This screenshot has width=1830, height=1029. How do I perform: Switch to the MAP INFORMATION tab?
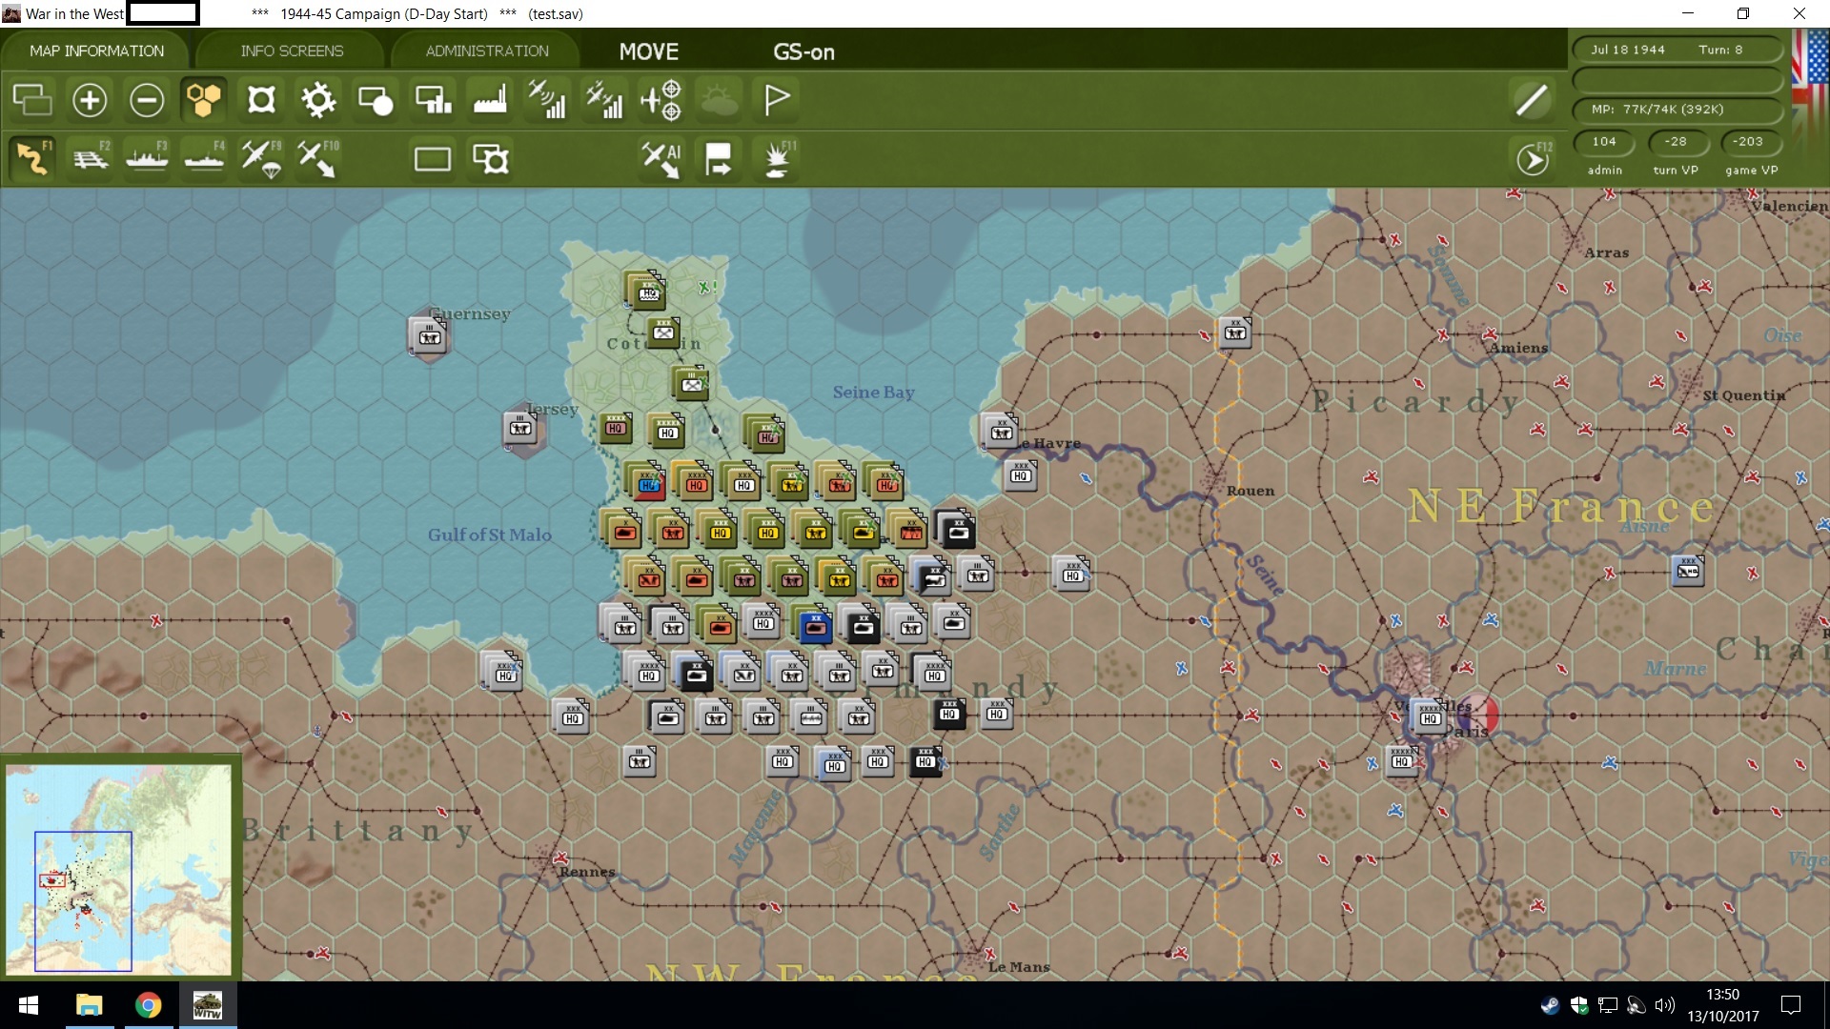point(96,50)
